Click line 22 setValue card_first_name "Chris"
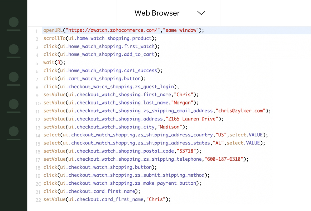 click(x=107, y=199)
